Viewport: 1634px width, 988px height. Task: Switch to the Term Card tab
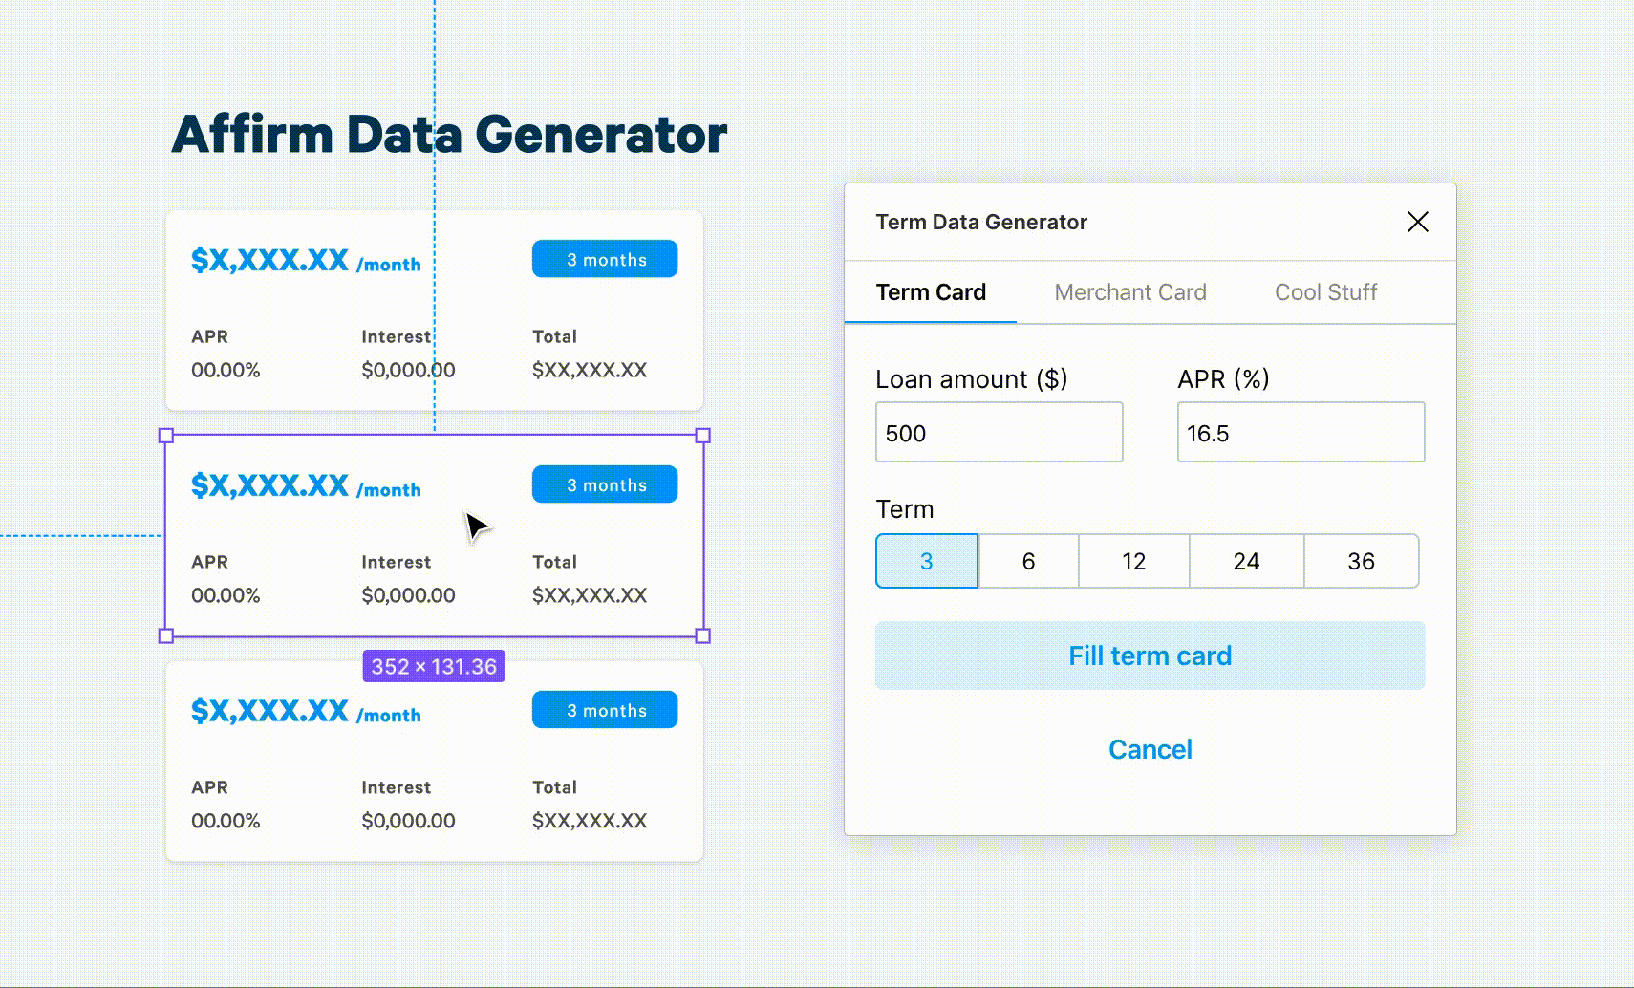tap(931, 292)
